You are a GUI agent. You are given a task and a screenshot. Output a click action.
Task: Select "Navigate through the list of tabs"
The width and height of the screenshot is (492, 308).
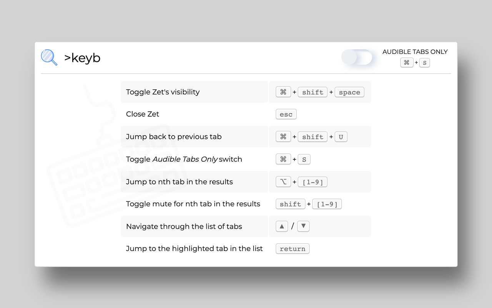point(184,226)
